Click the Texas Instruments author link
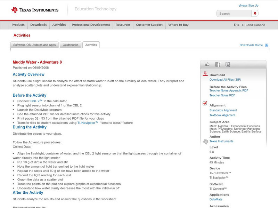This screenshot has height=208, width=278. (x=221, y=141)
